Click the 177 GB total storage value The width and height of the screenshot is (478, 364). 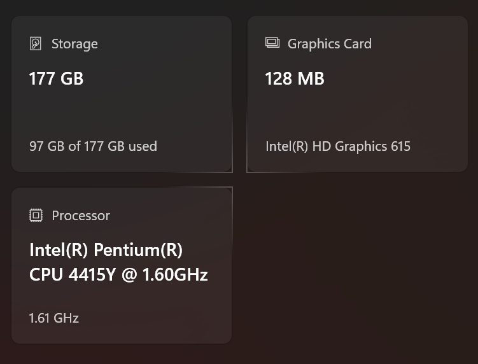(56, 79)
